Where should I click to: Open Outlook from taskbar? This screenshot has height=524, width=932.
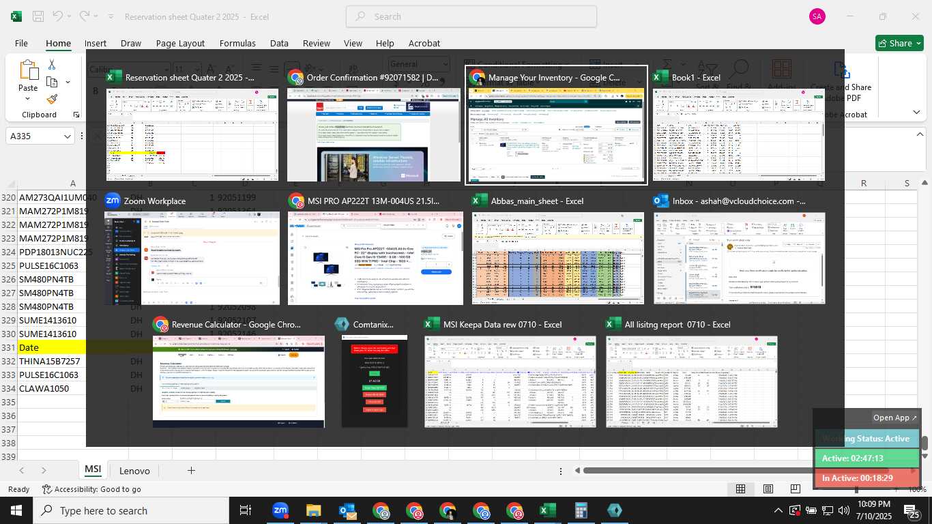point(347,510)
